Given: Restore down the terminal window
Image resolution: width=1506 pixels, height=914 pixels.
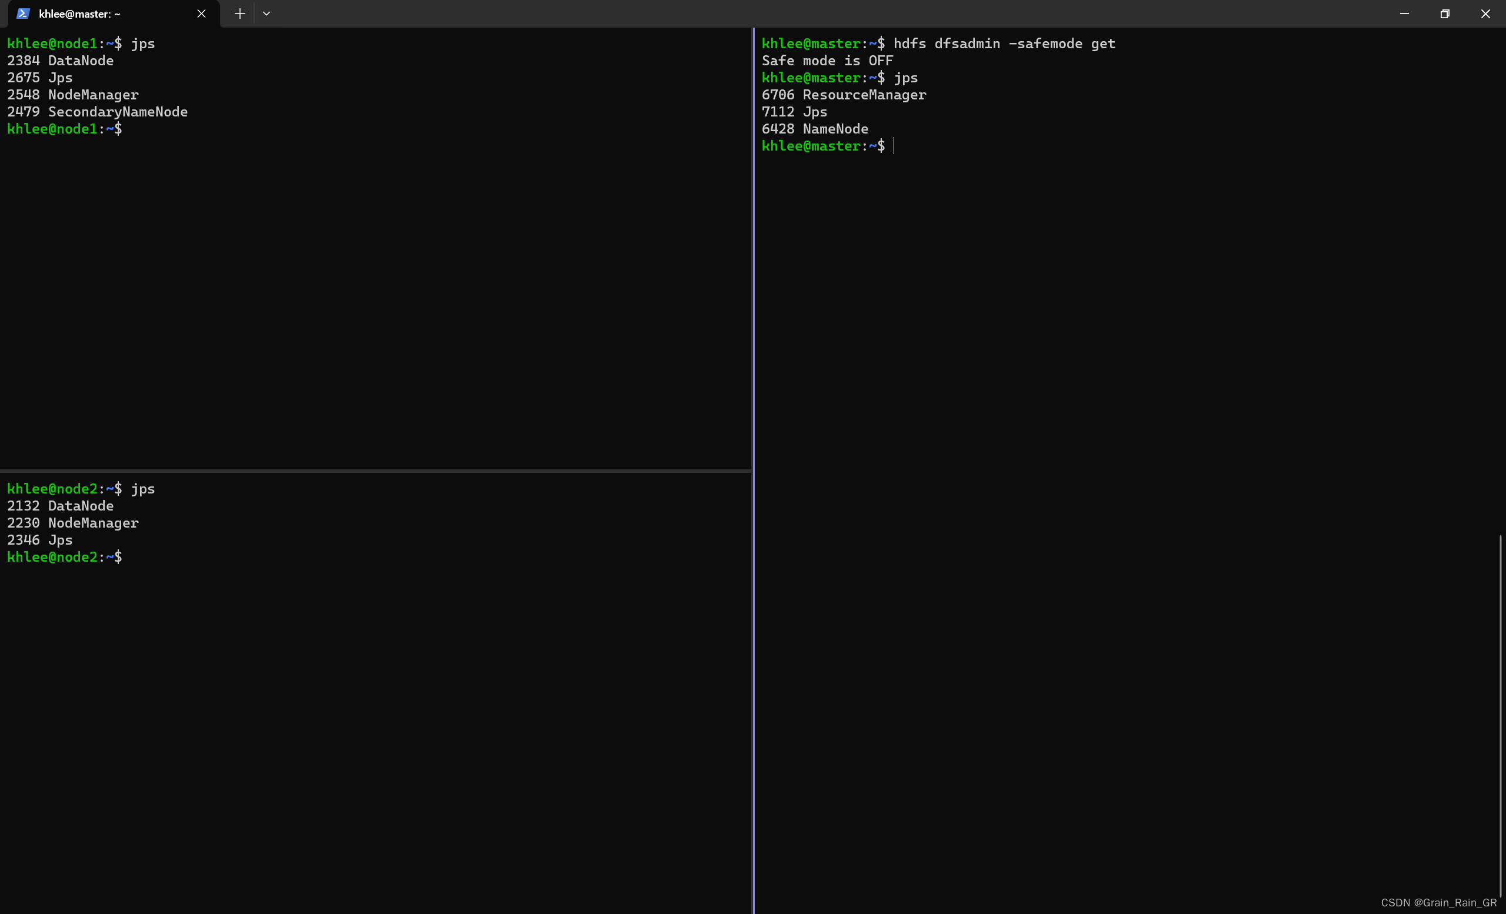Looking at the screenshot, I should pos(1444,14).
